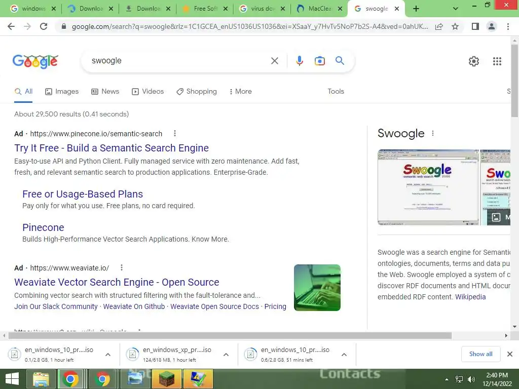Open options for the pinecone.io ad
Screen dimensions: 519x389
click(x=175, y=134)
